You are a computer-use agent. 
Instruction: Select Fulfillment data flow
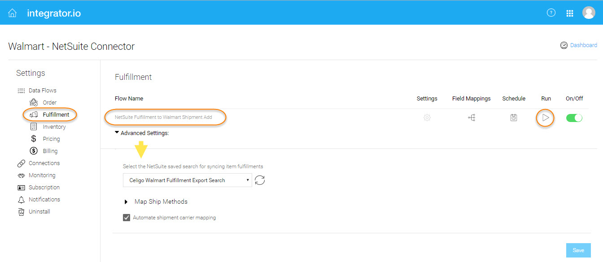pyautogui.click(x=56, y=114)
